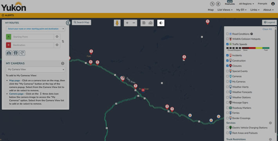Screen dimensions: 278x141
Task: Enable the Special Events layer
Action: [227, 71]
